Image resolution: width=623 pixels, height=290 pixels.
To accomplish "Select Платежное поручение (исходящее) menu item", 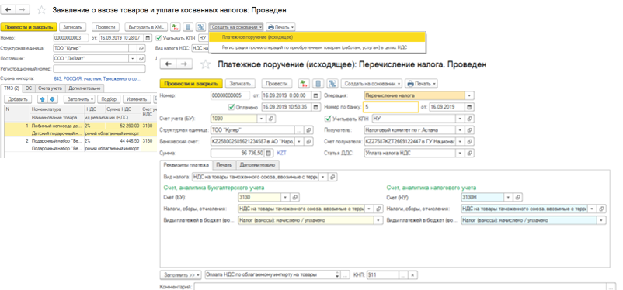I will coord(317,37).
